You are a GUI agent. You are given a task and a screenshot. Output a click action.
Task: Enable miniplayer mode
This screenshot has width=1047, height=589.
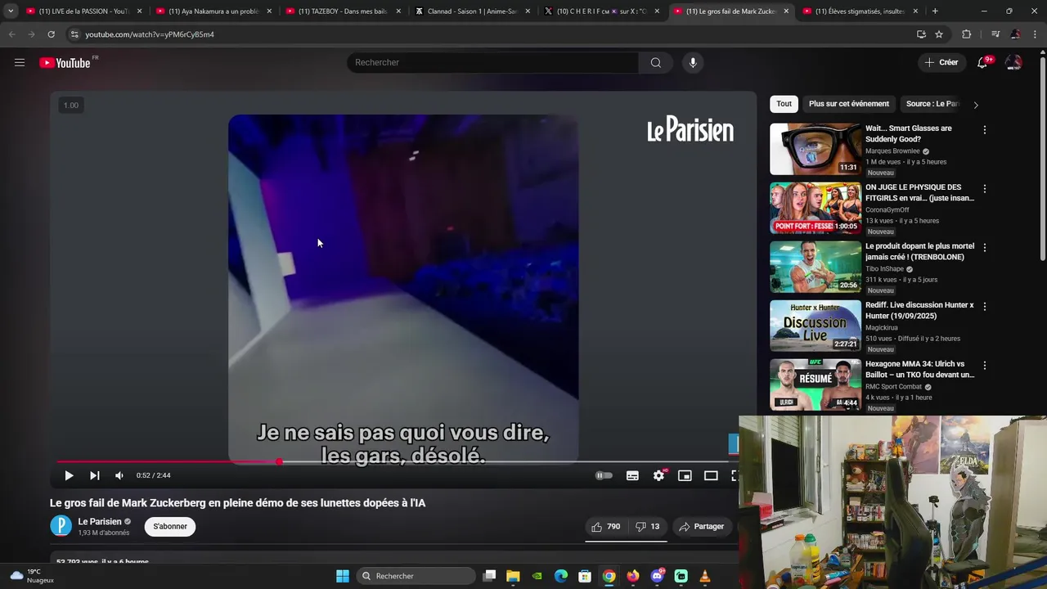click(x=685, y=475)
